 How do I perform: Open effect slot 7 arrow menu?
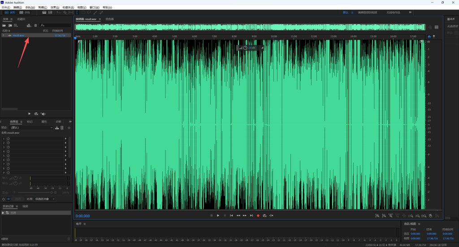click(65, 164)
